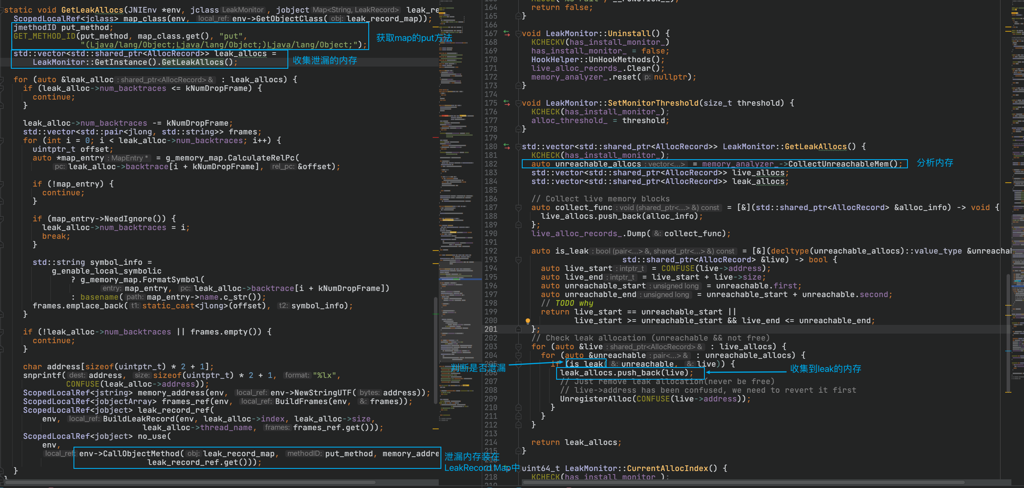
Task: Click the '// TODO why' comment
Action: click(x=567, y=303)
